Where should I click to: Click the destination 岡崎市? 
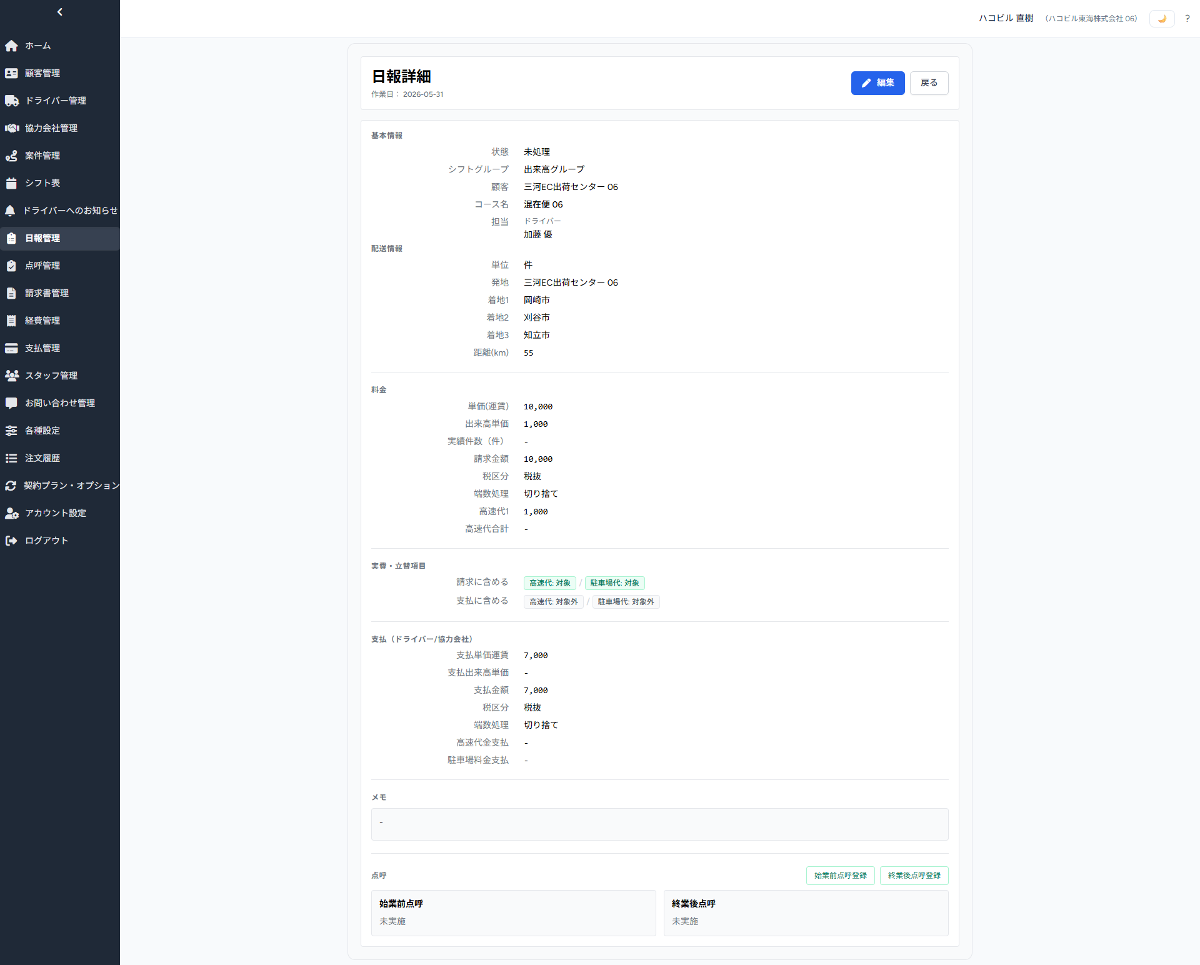click(x=537, y=300)
